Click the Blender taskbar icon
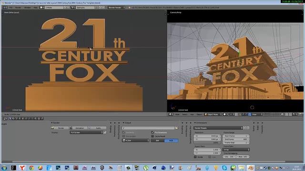Image resolution: width=305 pixels, height=171 pixels. pos(251,168)
